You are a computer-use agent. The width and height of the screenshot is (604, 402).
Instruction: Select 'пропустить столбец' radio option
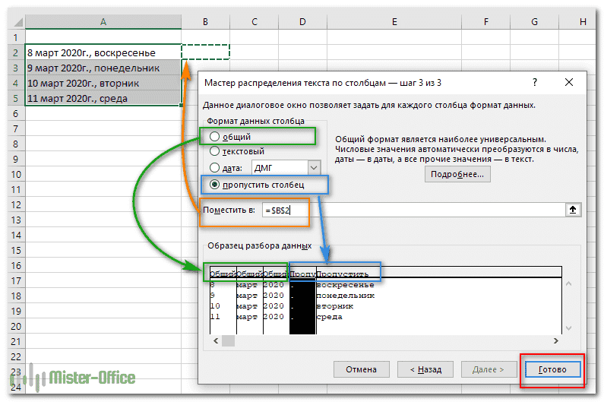[x=215, y=184]
